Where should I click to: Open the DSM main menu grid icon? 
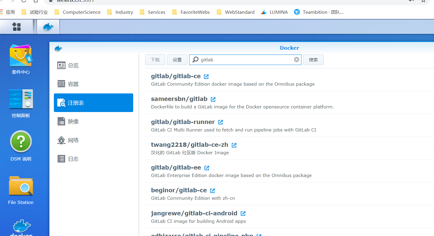16,27
